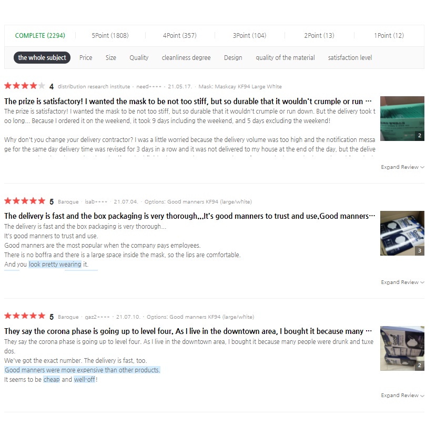Open qaz2**** review photo thumbnail
The height and width of the screenshot is (436, 436).
pos(402,348)
